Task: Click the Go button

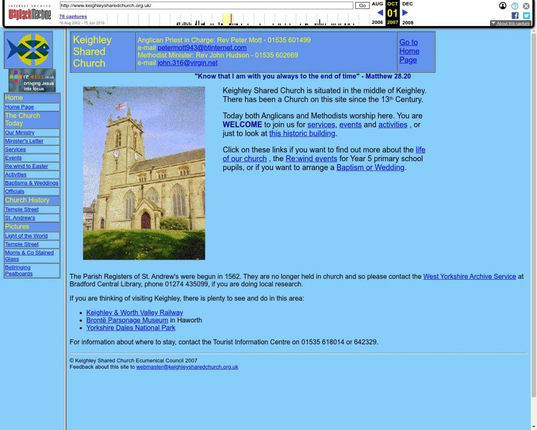Action: (x=362, y=6)
